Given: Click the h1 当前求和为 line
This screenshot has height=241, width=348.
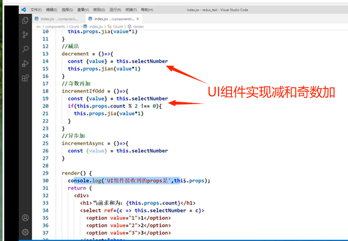Looking at the screenshot, I should pos(138,203).
